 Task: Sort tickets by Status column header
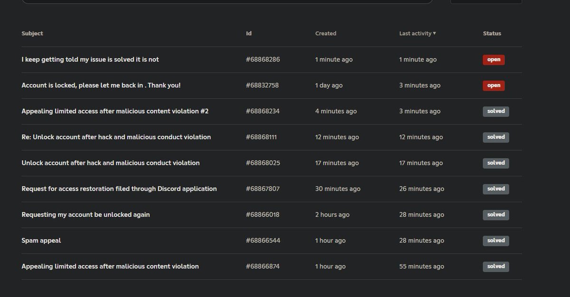click(x=492, y=34)
